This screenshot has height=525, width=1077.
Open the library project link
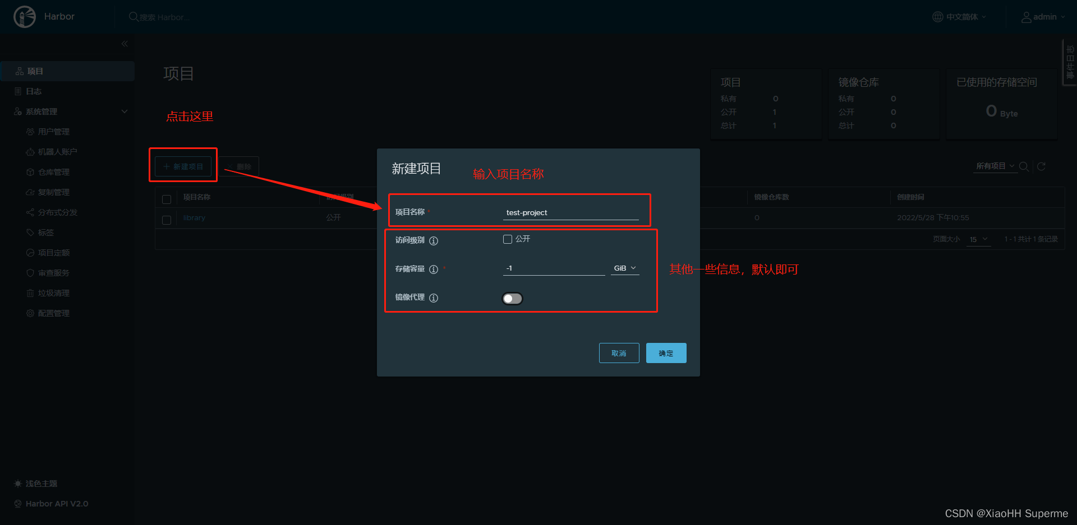point(194,218)
